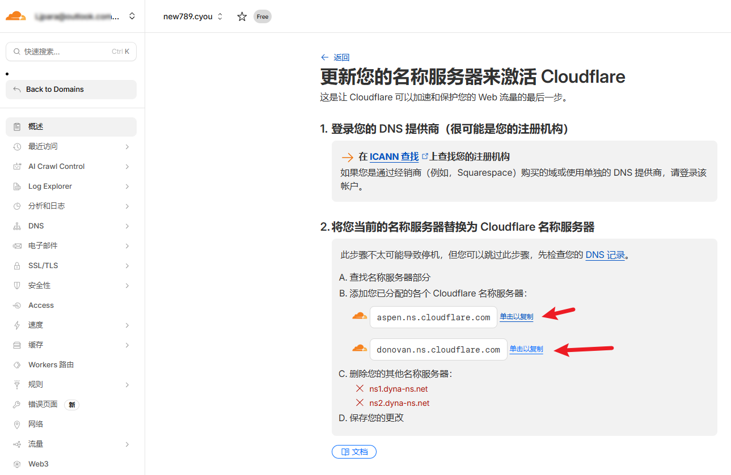731x475 pixels.
Task: Select the ns2.dyna-ns.net text
Action: (399, 403)
